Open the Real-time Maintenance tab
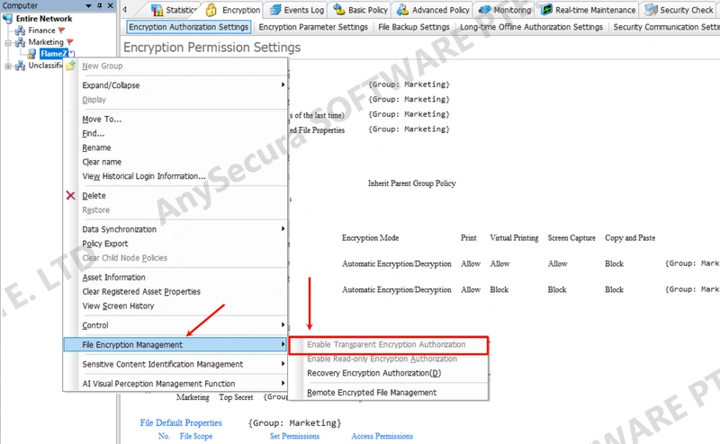This screenshot has height=444, width=720. pyautogui.click(x=589, y=10)
